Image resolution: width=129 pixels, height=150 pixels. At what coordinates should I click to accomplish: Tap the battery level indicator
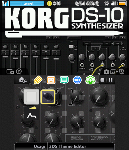click(122, 3)
